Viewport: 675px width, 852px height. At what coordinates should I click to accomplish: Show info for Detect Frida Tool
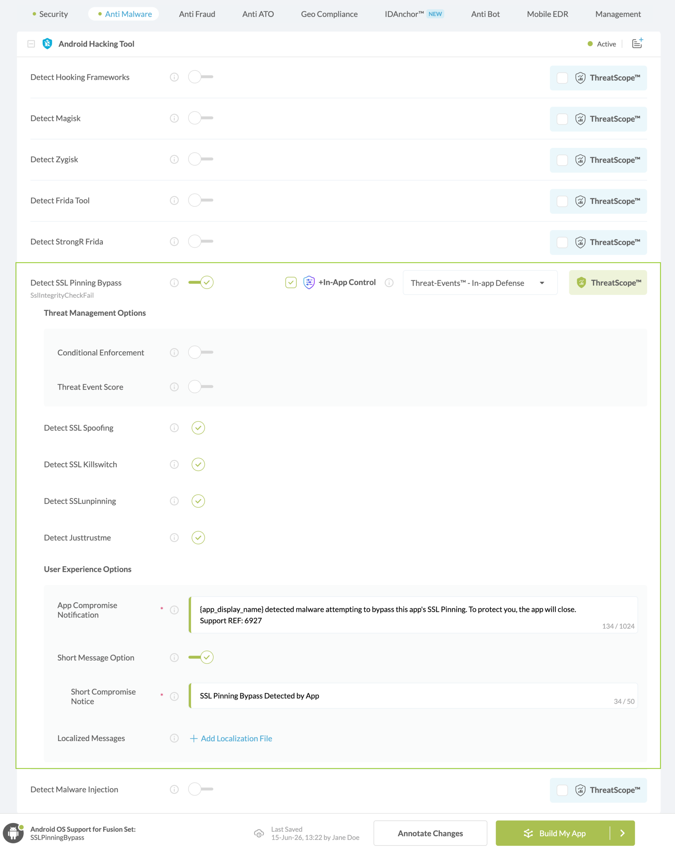pyautogui.click(x=174, y=200)
